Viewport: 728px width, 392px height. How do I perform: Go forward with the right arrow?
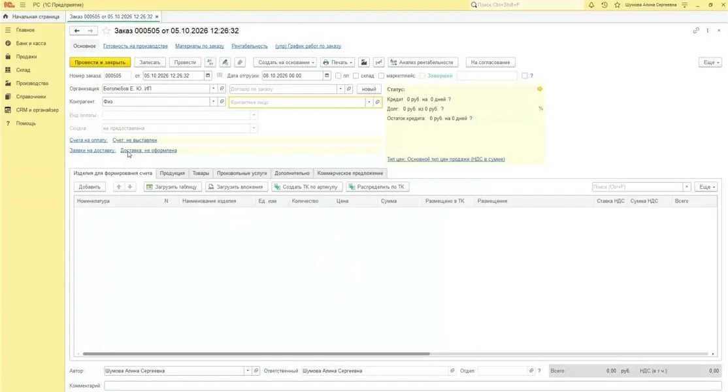tap(91, 31)
